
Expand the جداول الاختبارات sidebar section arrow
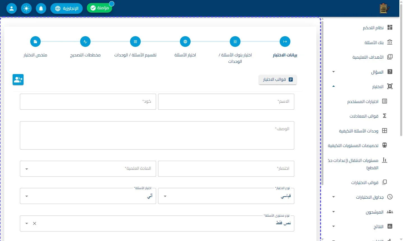[333, 197]
